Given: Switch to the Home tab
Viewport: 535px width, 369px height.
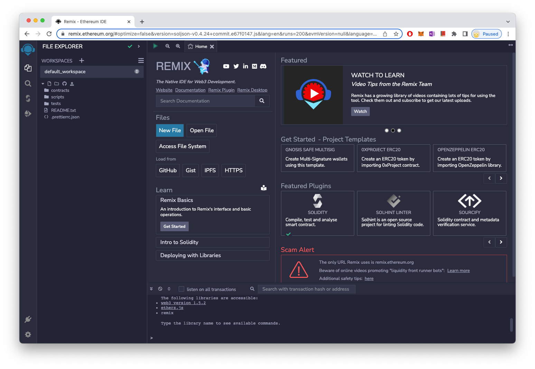Looking at the screenshot, I should click(x=201, y=47).
